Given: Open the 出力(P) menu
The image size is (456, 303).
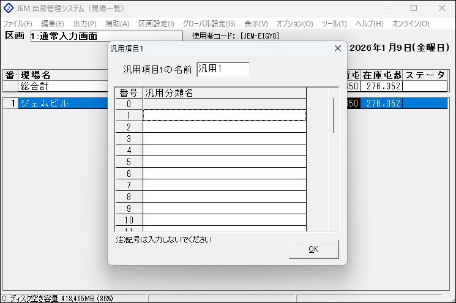Looking at the screenshot, I should pos(84,23).
